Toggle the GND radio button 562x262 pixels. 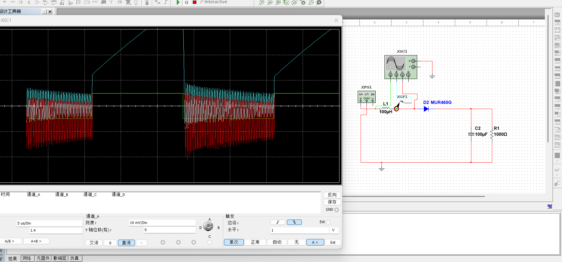coord(336,210)
